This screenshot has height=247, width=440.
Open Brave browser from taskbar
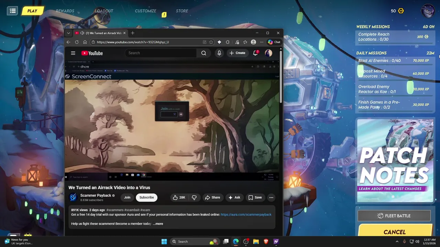pyautogui.click(x=266, y=242)
